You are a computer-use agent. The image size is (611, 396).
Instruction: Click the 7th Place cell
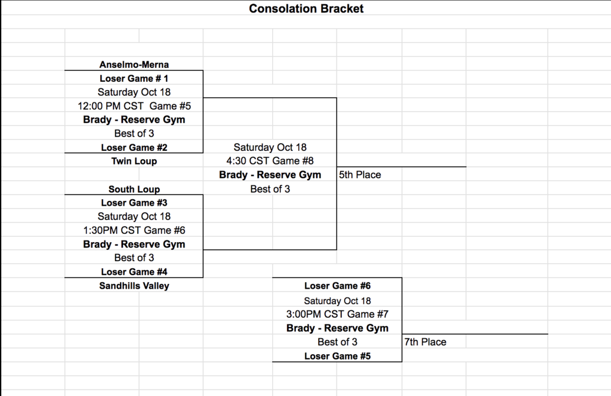[425, 342]
